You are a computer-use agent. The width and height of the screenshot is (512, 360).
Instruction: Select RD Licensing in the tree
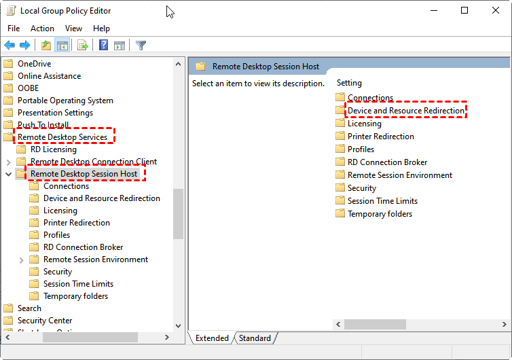54,149
